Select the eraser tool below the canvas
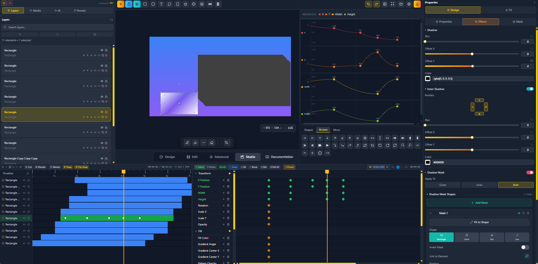538x264 pixels. click(212, 143)
